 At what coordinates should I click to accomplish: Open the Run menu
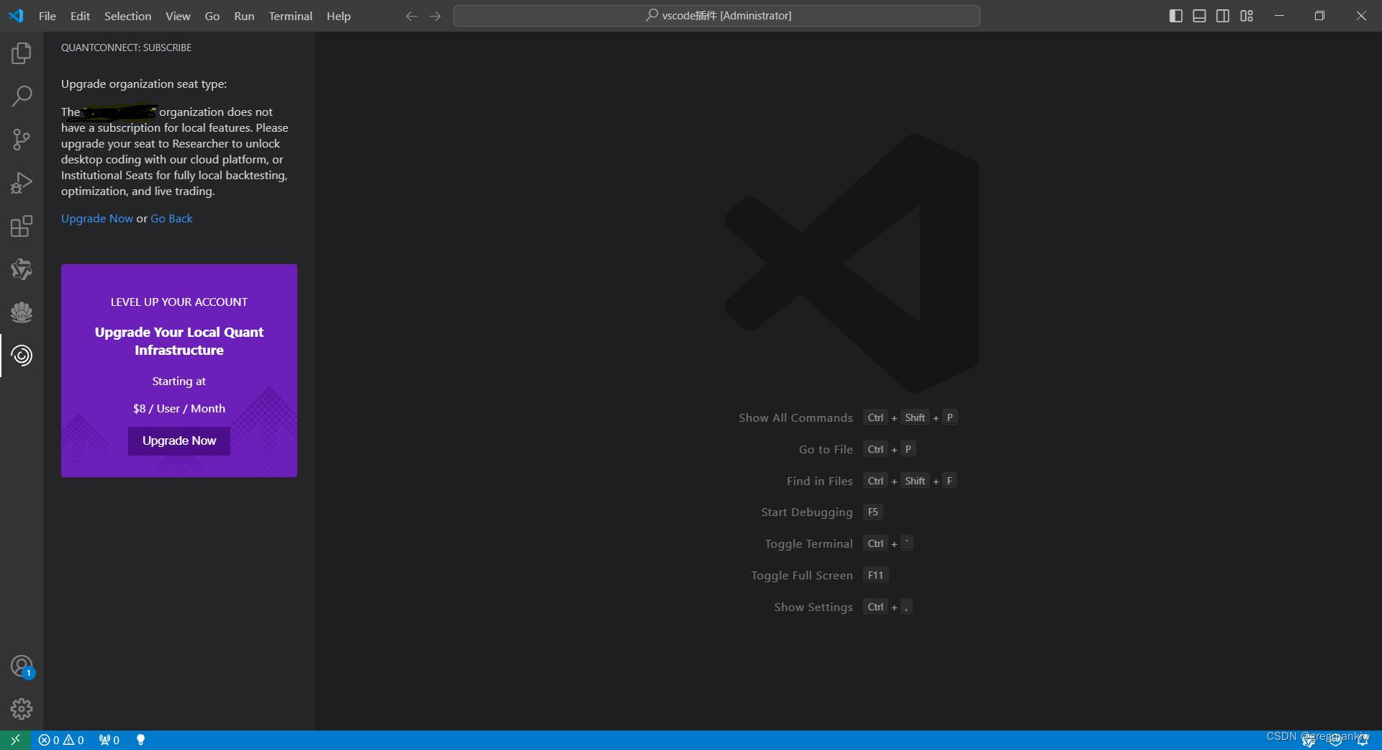(244, 16)
